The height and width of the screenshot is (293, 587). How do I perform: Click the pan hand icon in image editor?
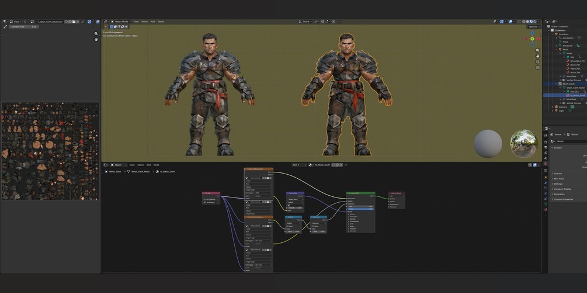pos(96,39)
